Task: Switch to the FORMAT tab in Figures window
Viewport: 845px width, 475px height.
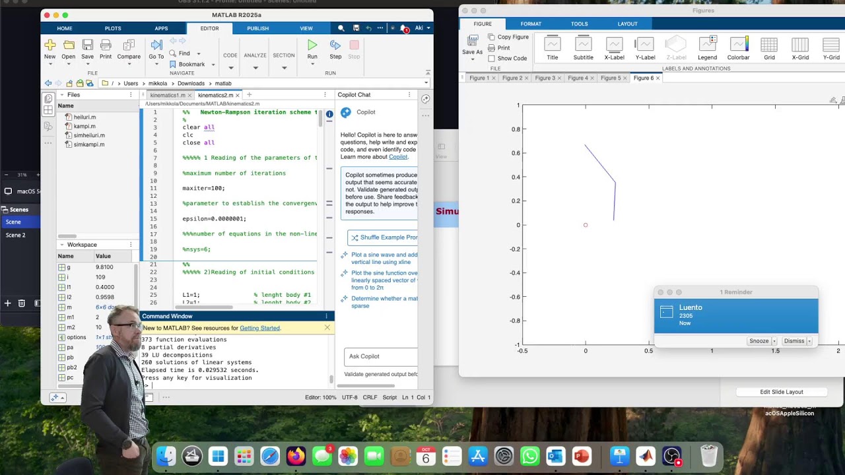Action: tap(531, 24)
